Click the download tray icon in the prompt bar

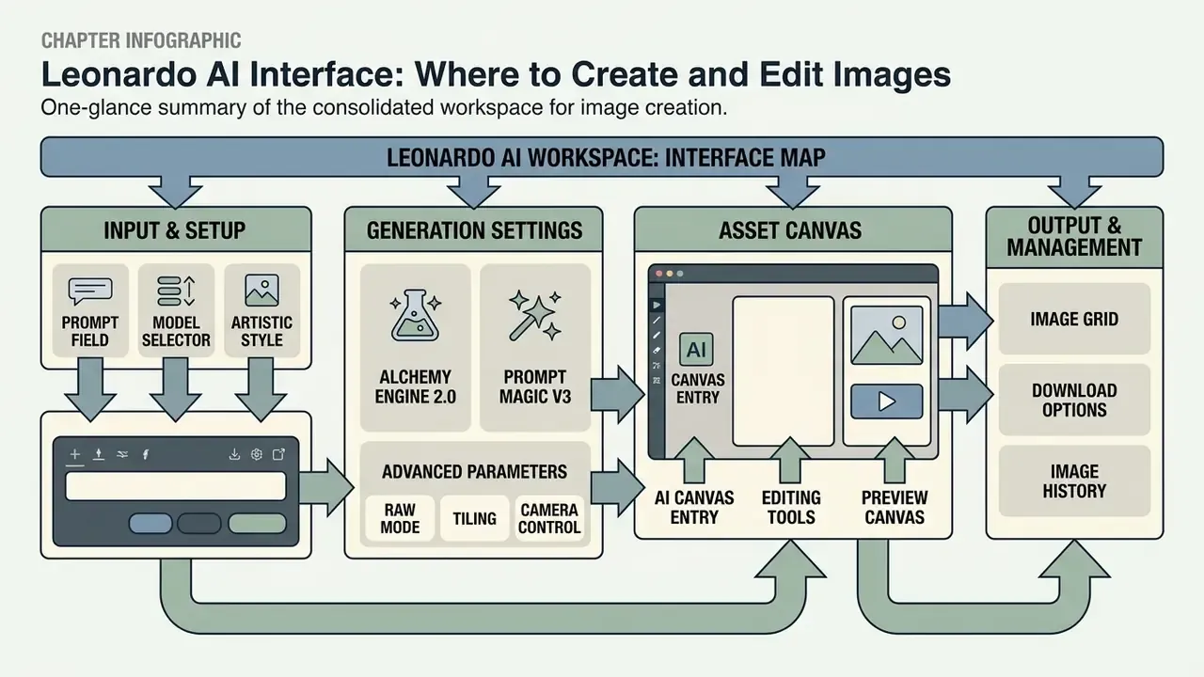tap(234, 455)
